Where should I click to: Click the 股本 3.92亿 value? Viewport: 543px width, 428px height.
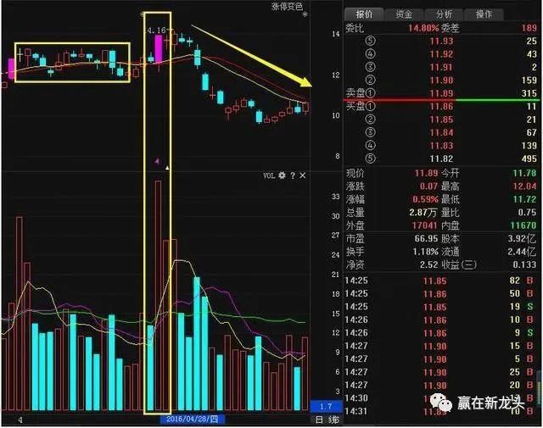pyautogui.click(x=523, y=239)
